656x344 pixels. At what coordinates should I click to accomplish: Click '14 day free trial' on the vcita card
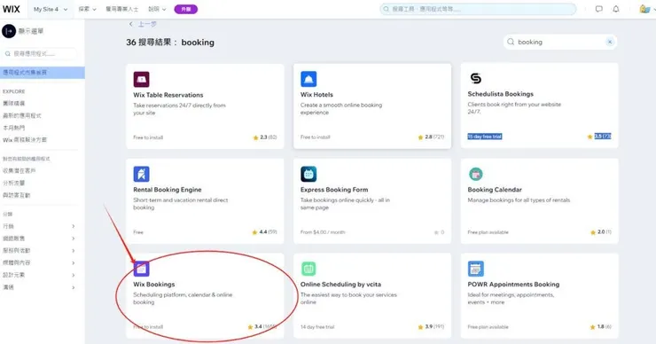pyautogui.click(x=317, y=327)
